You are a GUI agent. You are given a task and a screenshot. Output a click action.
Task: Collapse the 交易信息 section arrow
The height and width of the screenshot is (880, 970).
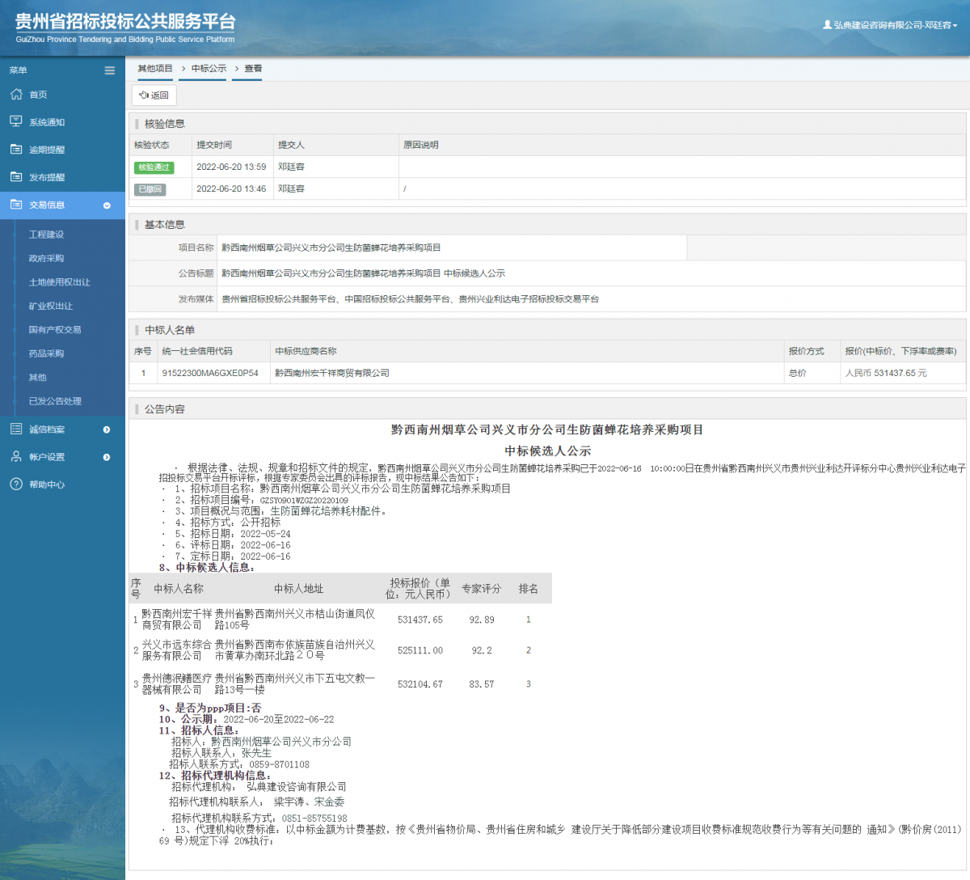pyautogui.click(x=107, y=205)
